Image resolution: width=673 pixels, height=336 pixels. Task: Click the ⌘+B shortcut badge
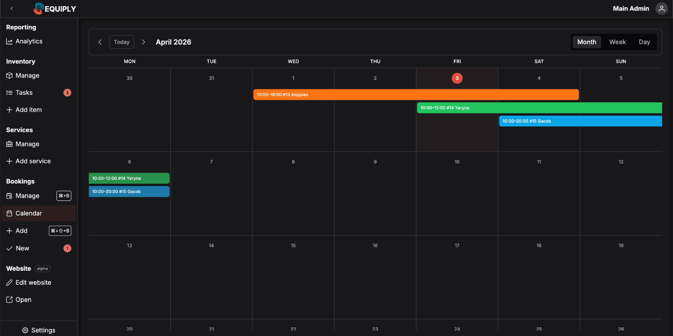point(64,196)
